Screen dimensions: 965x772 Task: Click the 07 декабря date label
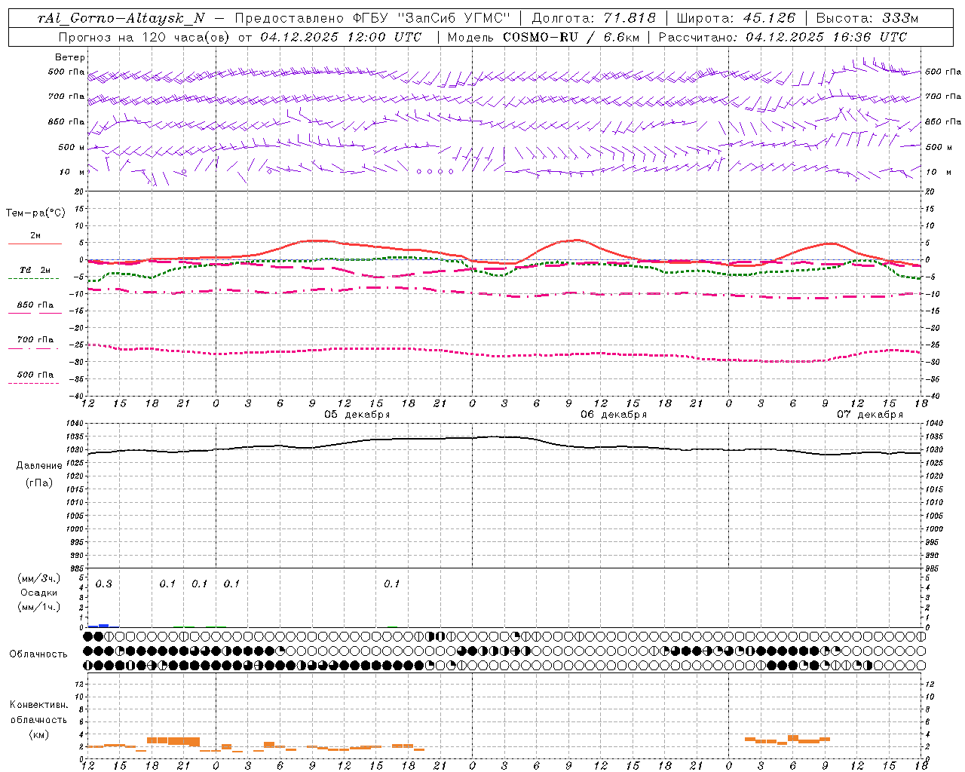869,415
